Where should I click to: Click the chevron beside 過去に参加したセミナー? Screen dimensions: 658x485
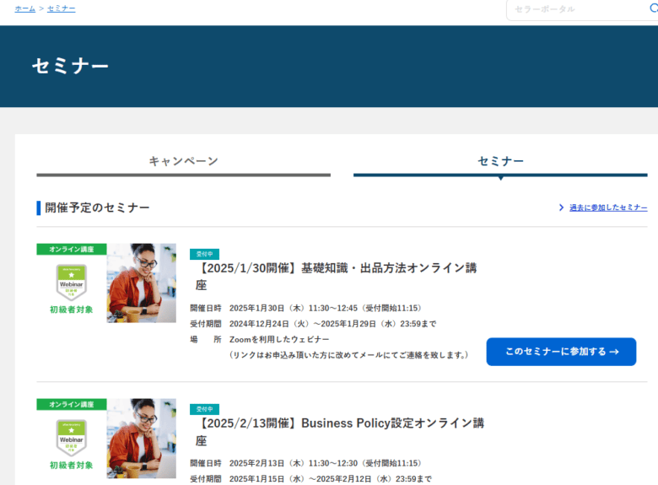click(x=561, y=207)
